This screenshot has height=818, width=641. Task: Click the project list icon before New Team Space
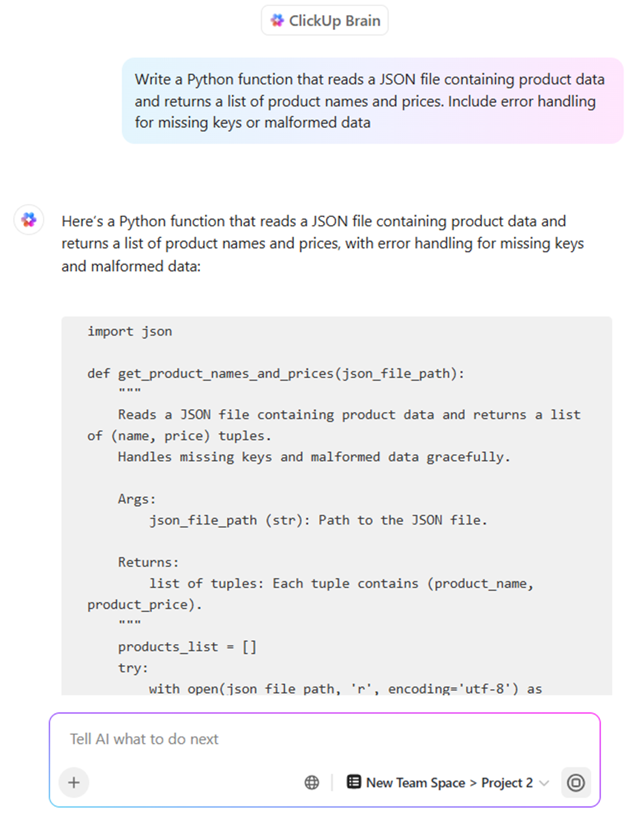point(354,782)
